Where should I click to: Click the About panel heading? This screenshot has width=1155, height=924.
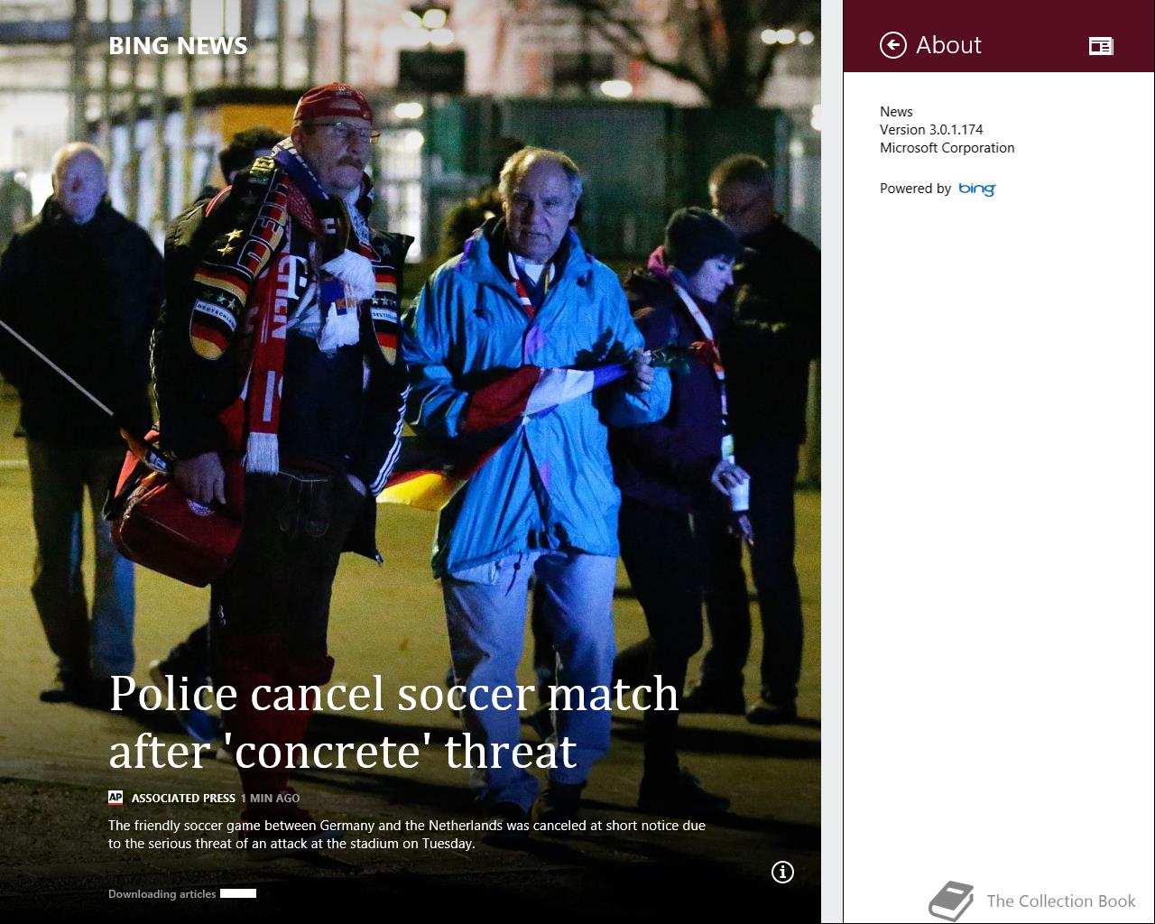[x=948, y=45]
